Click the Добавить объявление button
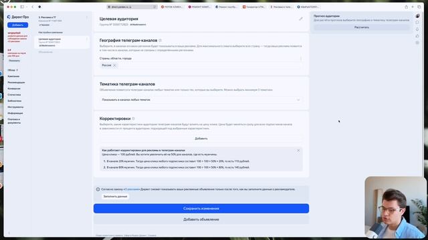This screenshot has height=240, width=428. 201,219
